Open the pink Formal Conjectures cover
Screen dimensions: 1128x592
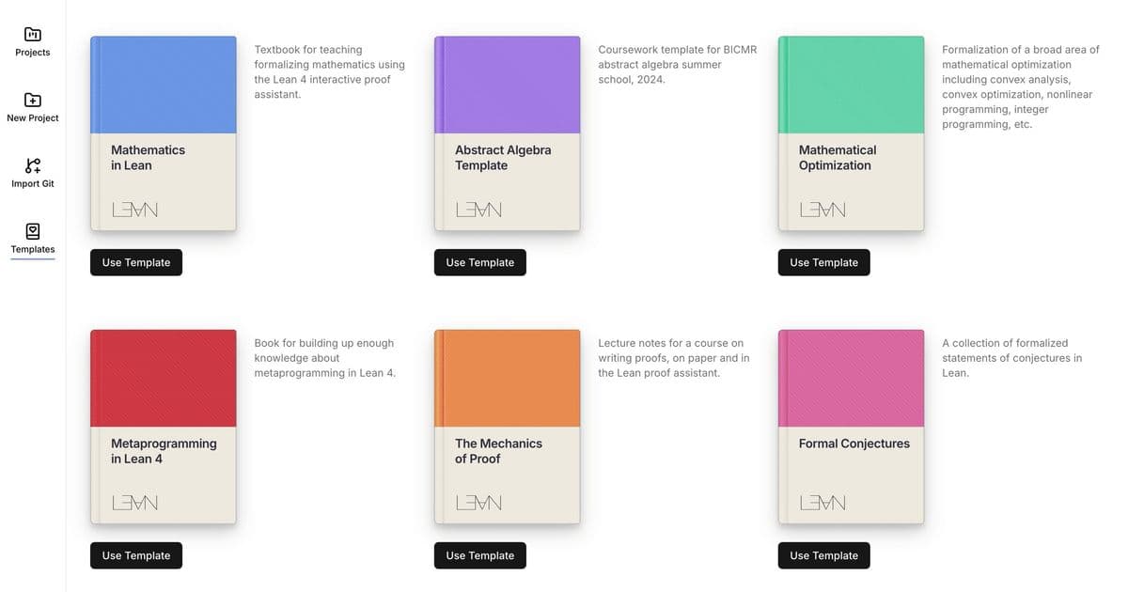pyautogui.click(x=852, y=378)
